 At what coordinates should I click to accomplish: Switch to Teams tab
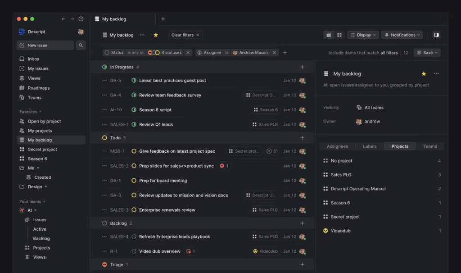coord(430,146)
